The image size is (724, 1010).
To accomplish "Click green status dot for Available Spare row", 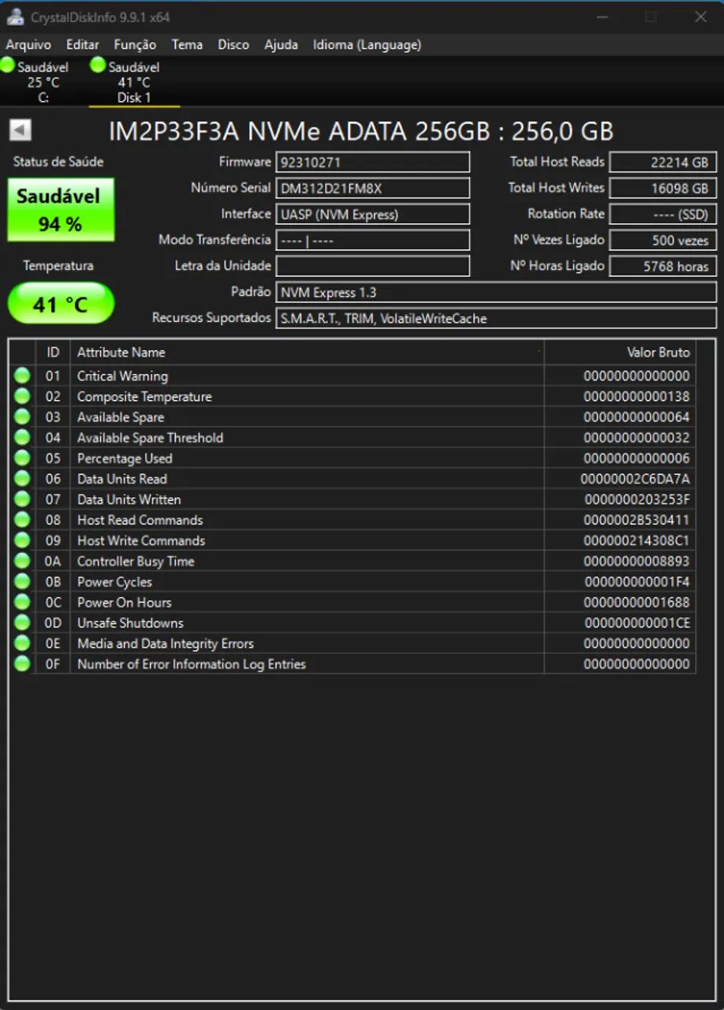I will coord(22,417).
